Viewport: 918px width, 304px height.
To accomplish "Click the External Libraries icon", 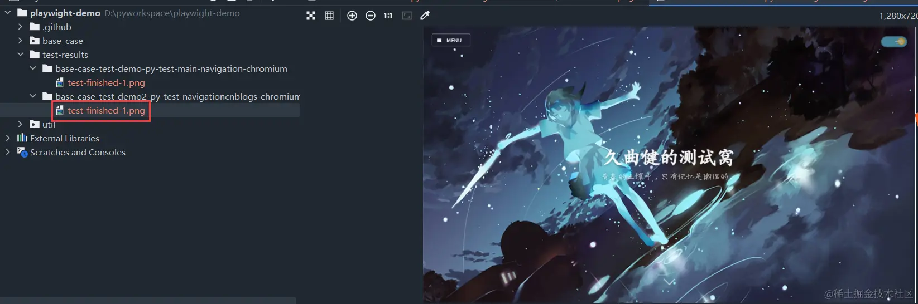I will (22, 138).
